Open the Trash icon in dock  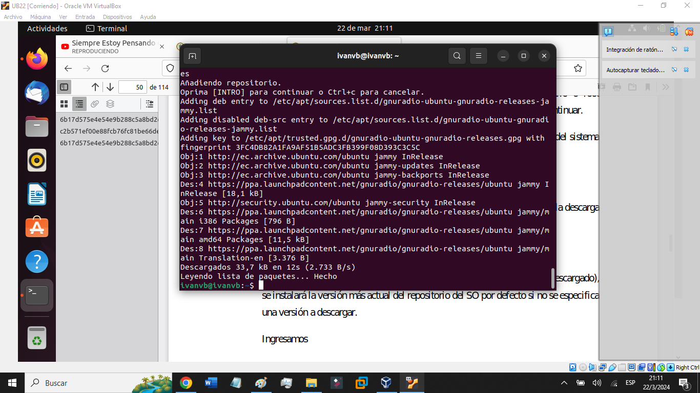tap(37, 338)
